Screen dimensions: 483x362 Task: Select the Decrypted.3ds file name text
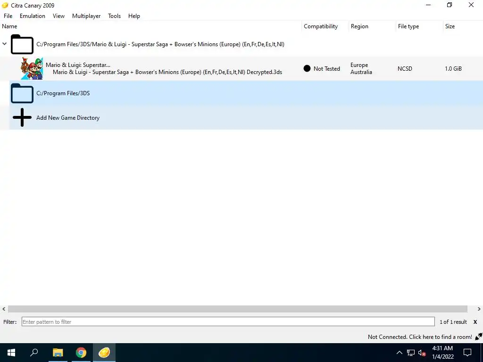(x=167, y=72)
